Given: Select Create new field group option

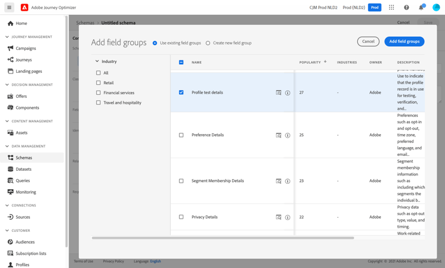Looking at the screenshot, I should (208, 43).
